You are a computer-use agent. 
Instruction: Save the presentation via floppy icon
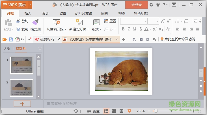coord(11,39)
